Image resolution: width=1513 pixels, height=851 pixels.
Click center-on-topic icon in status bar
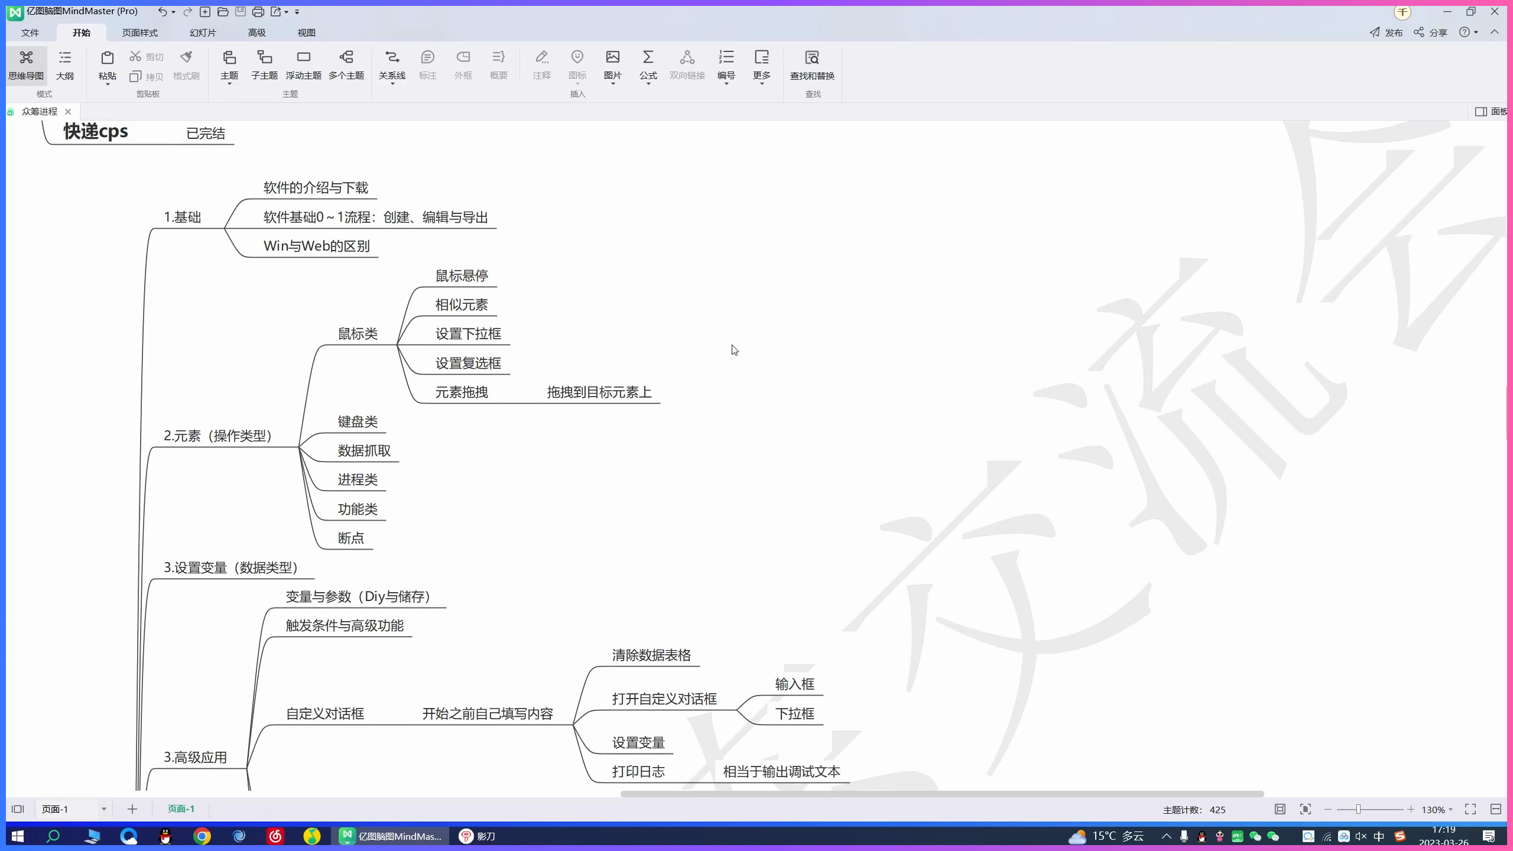click(x=1306, y=809)
